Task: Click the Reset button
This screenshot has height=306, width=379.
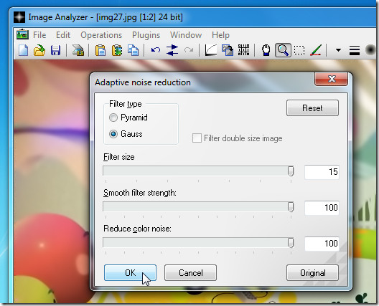Action: coord(312,108)
